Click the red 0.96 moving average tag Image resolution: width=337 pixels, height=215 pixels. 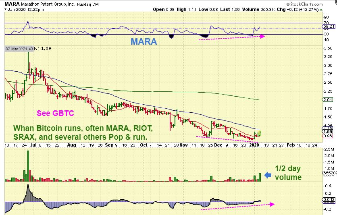tap(328, 136)
